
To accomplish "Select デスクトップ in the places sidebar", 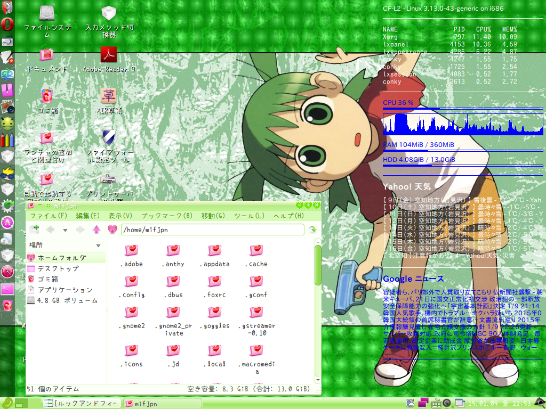I will click(66, 268).
